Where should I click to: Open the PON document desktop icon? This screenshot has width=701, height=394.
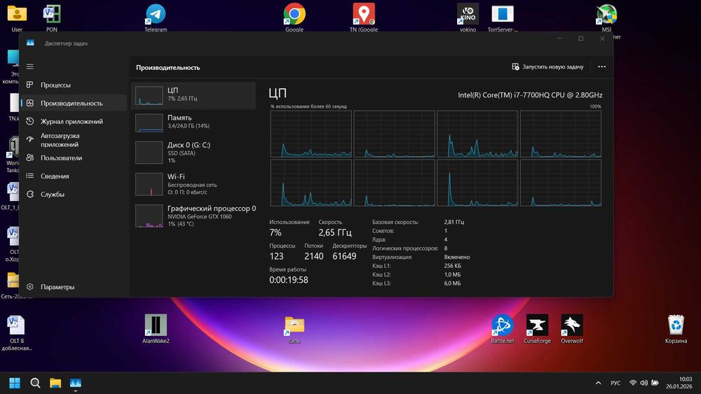pos(52,17)
